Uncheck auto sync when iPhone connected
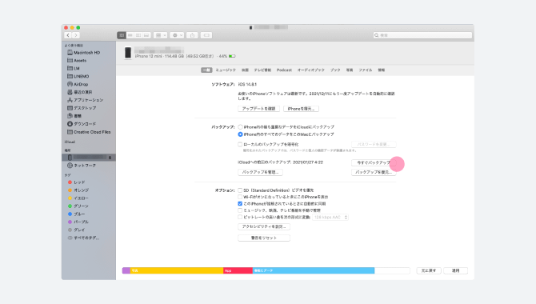Image resolution: width=536 pixels, height=304 pixels. (240, 204)
